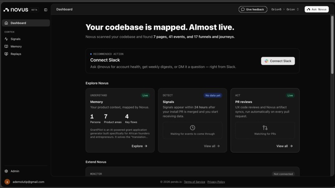The image size is (335, 188).
Task: Click the Signals card View all arrow
Action: pyautogui.click(x=218, y=146)
